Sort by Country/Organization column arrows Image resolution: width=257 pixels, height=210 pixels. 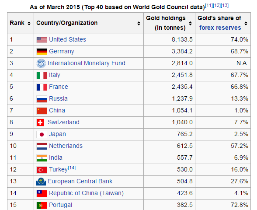tap(139, 23)
